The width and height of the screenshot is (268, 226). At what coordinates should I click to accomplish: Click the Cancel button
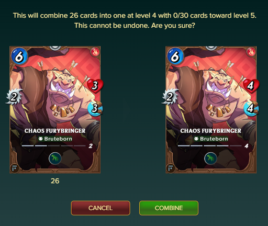pos(100,208)
